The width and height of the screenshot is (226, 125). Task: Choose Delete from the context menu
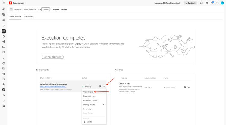pos(89,122)
